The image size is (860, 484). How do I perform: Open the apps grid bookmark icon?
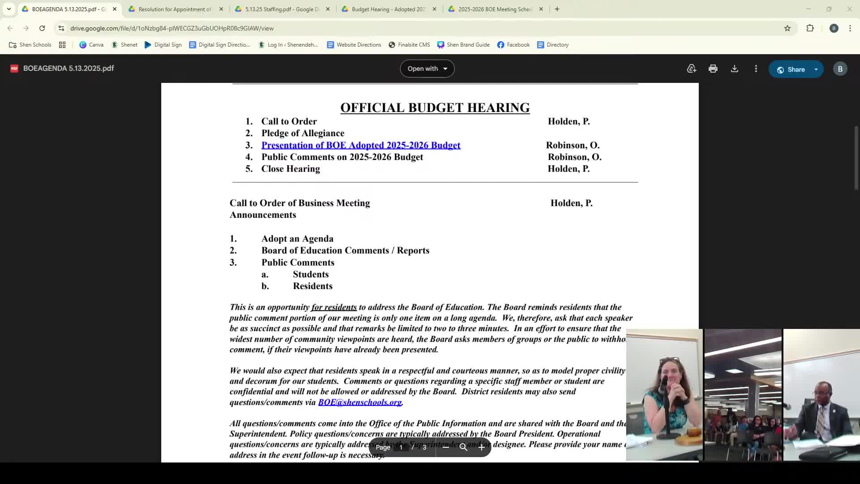pos(62,45)
